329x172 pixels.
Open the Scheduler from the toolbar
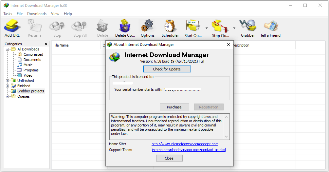coord(170,28)
